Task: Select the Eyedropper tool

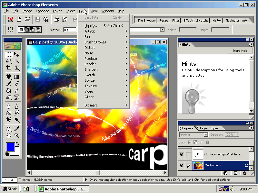Action: [17, 129]
